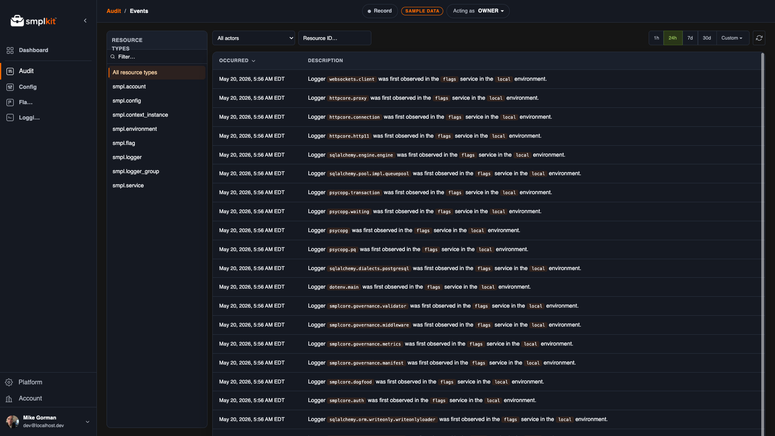Click the Audit breadcrumb link
This screenshot has width=775, height=436.
point(114,11)
